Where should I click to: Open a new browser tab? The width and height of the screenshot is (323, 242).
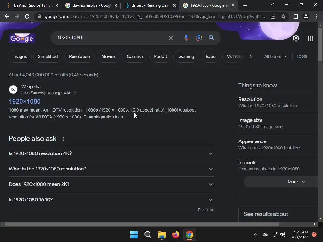245,5
